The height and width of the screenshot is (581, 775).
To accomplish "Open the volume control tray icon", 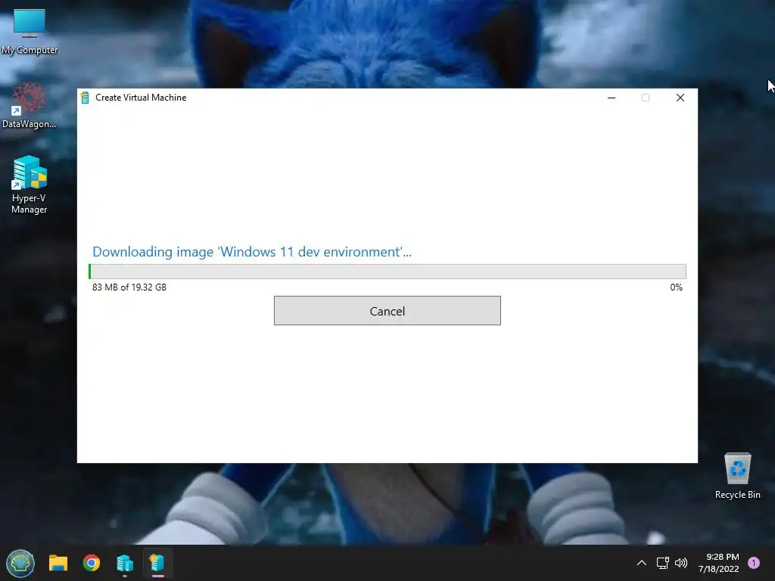I will 681,563.
